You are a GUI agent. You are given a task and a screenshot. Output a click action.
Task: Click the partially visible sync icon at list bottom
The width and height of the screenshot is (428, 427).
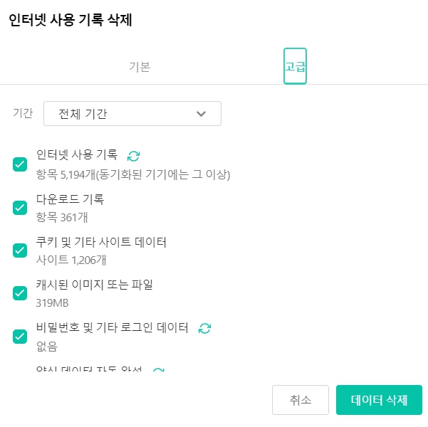(159, 370)
